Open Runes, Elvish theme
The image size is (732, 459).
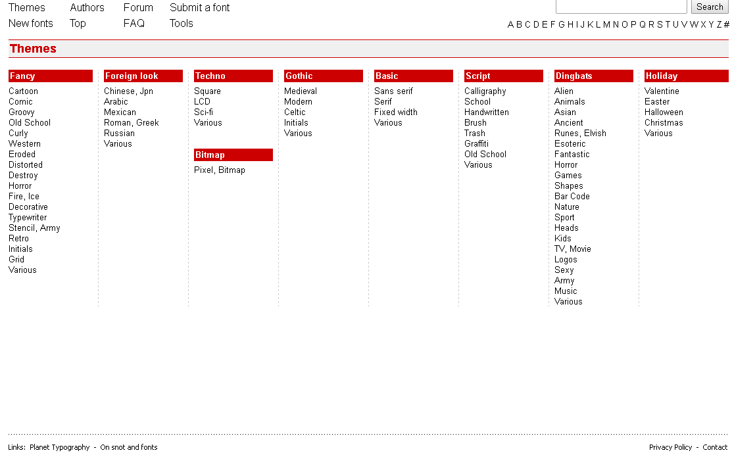click(580, 133)
